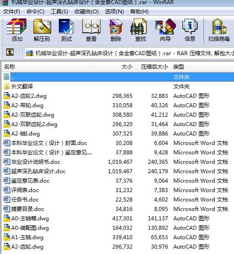Sort by Name (名称) column header
234x254 pixels.
pos(49,66)
